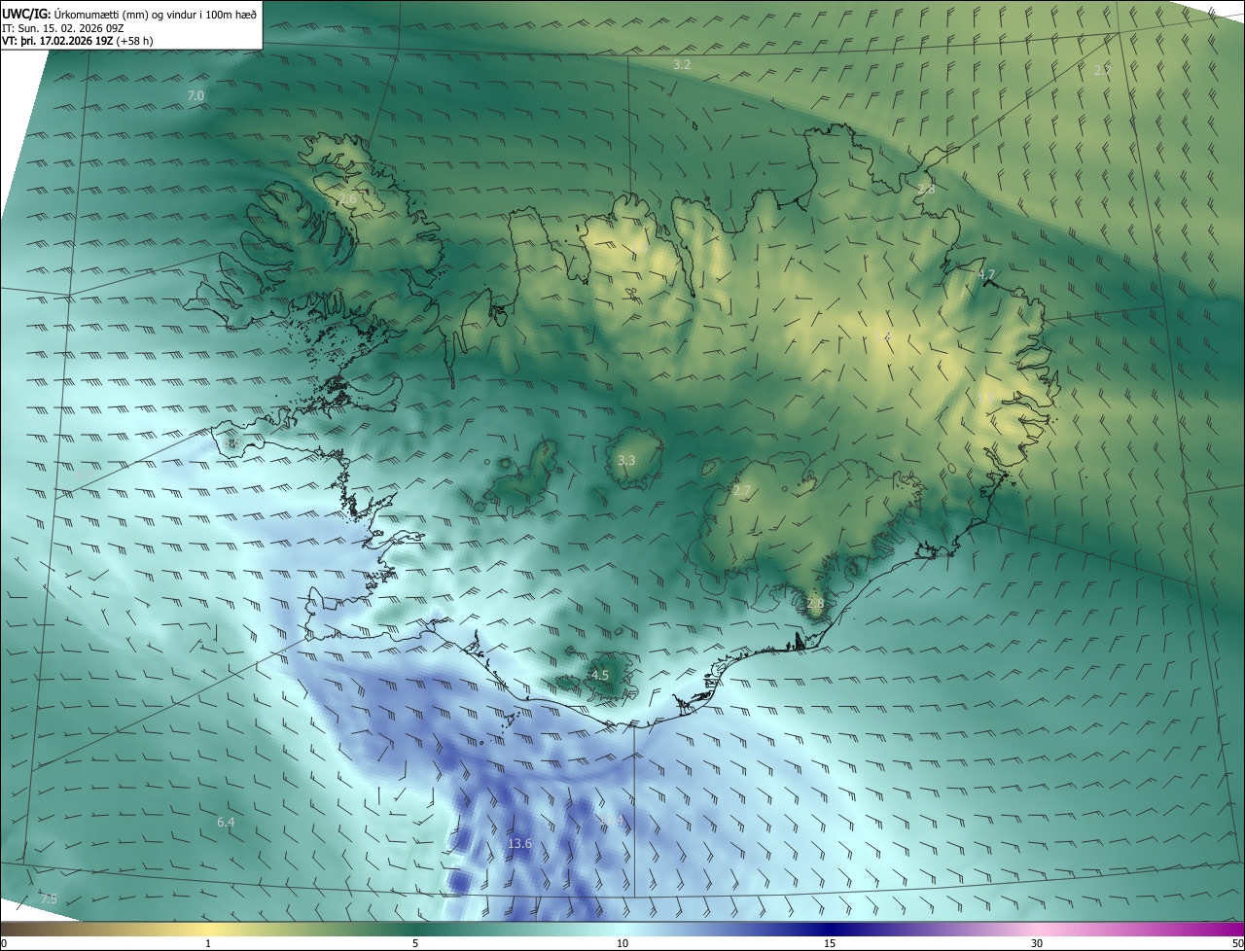Click the 30 tick on the colour scale

pyautogui.click(x=1037, y=943)
